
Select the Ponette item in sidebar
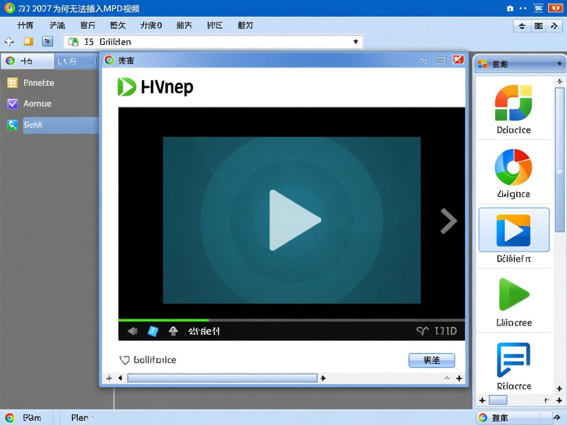pyautogui.click(x=38, y=83)
